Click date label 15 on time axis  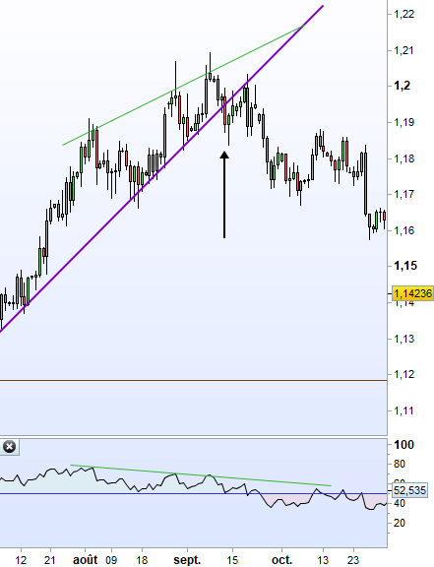tap(232, 560)
